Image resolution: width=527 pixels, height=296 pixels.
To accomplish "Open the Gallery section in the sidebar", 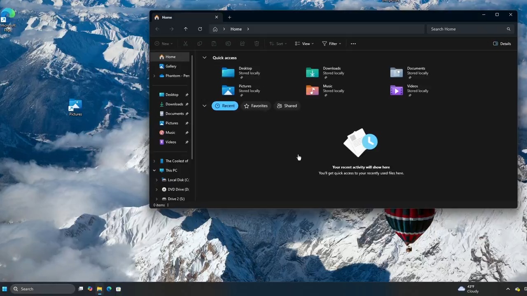I will point(171,66).
